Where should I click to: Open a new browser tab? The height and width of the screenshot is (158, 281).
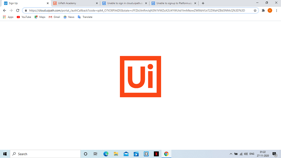(203, 3)
